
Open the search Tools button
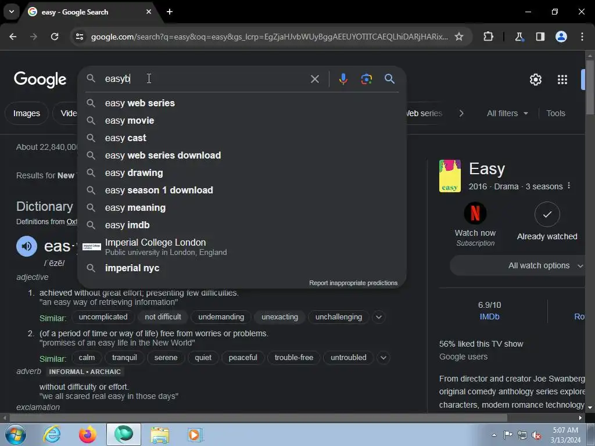(555, 113)
